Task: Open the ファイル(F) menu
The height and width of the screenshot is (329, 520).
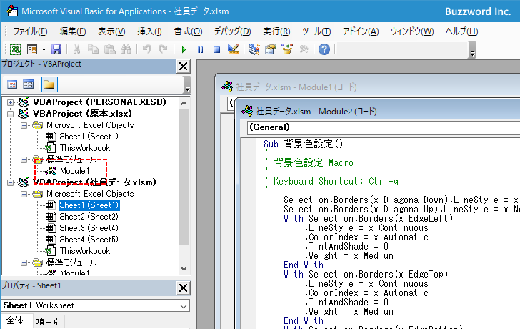Action: pyautogui.click(x=30, y=31)
